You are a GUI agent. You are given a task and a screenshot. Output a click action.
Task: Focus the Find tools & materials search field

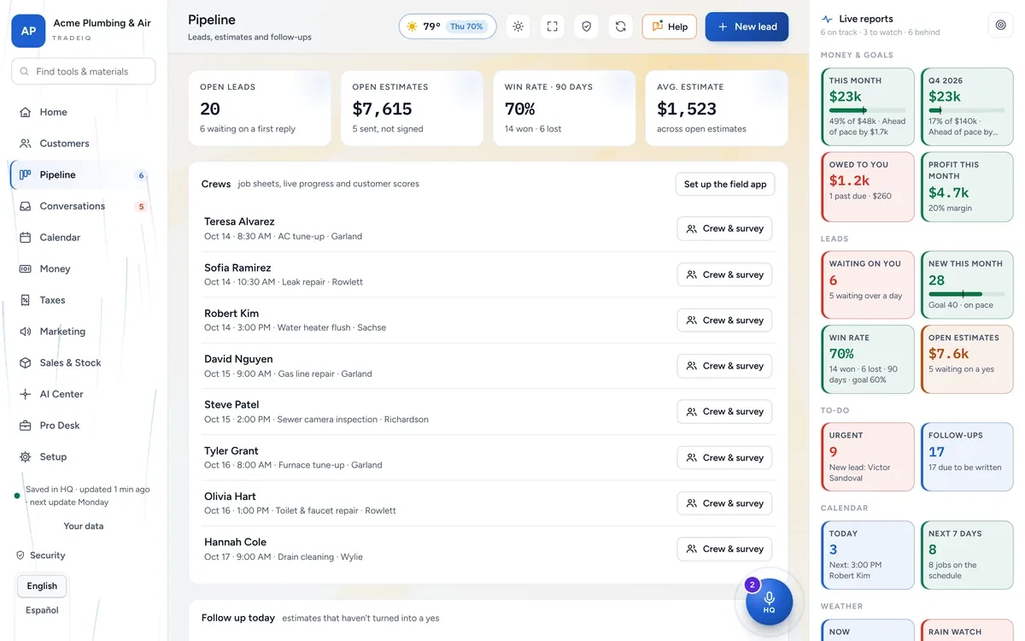tap(84, 72)
